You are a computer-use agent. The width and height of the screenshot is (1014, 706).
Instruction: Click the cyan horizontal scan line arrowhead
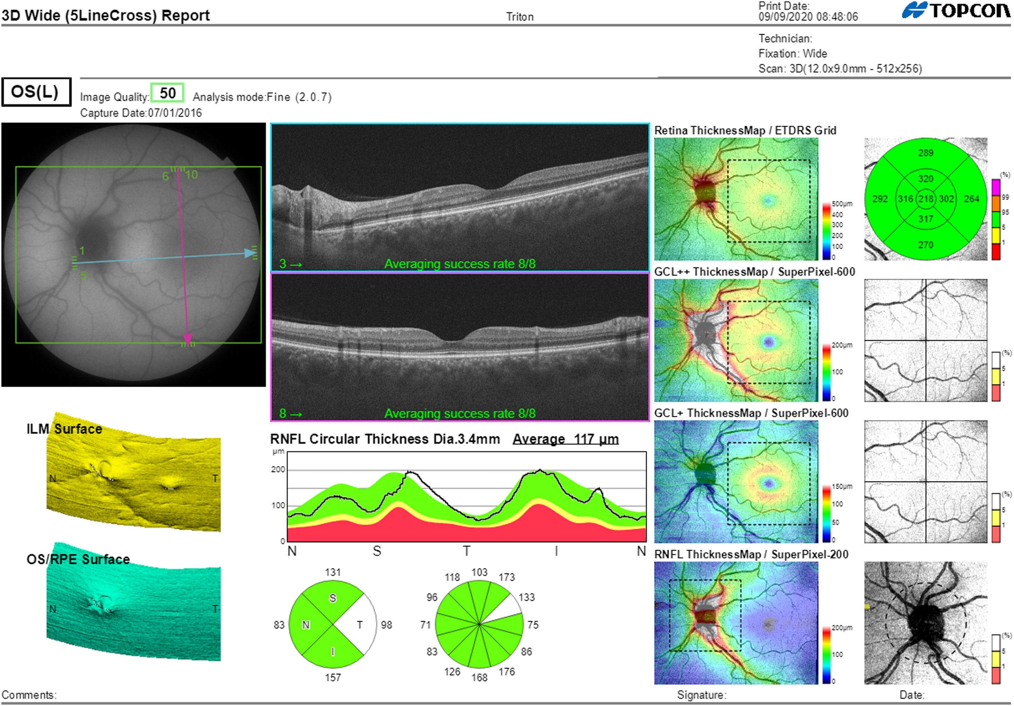pyautogui.click(x=250, y=253)
